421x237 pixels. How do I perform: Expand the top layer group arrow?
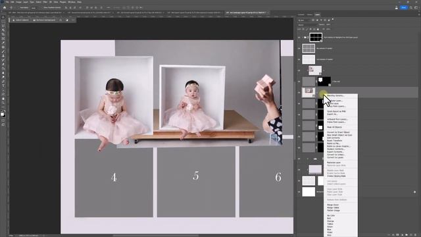[x=303, y=38]
